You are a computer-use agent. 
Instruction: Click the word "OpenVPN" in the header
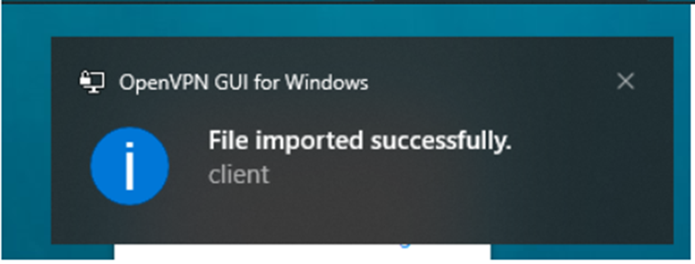pos(153,82)
